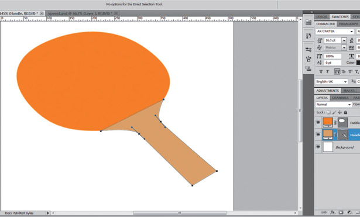Close the screen1.psd document tab
Screen dimensions: 360x217
[x=116, y=13]
